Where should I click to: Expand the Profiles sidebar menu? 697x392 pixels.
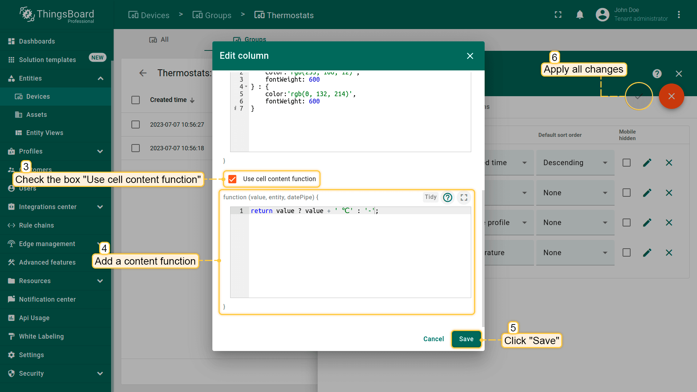100,151
